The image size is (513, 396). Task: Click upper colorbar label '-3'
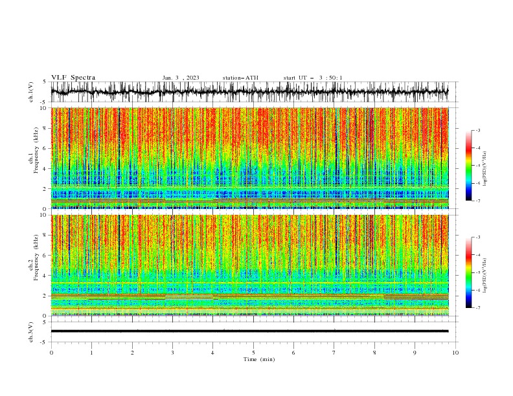coord(477,130)
